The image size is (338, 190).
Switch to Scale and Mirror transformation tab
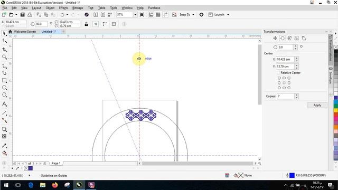coord(289,39)
